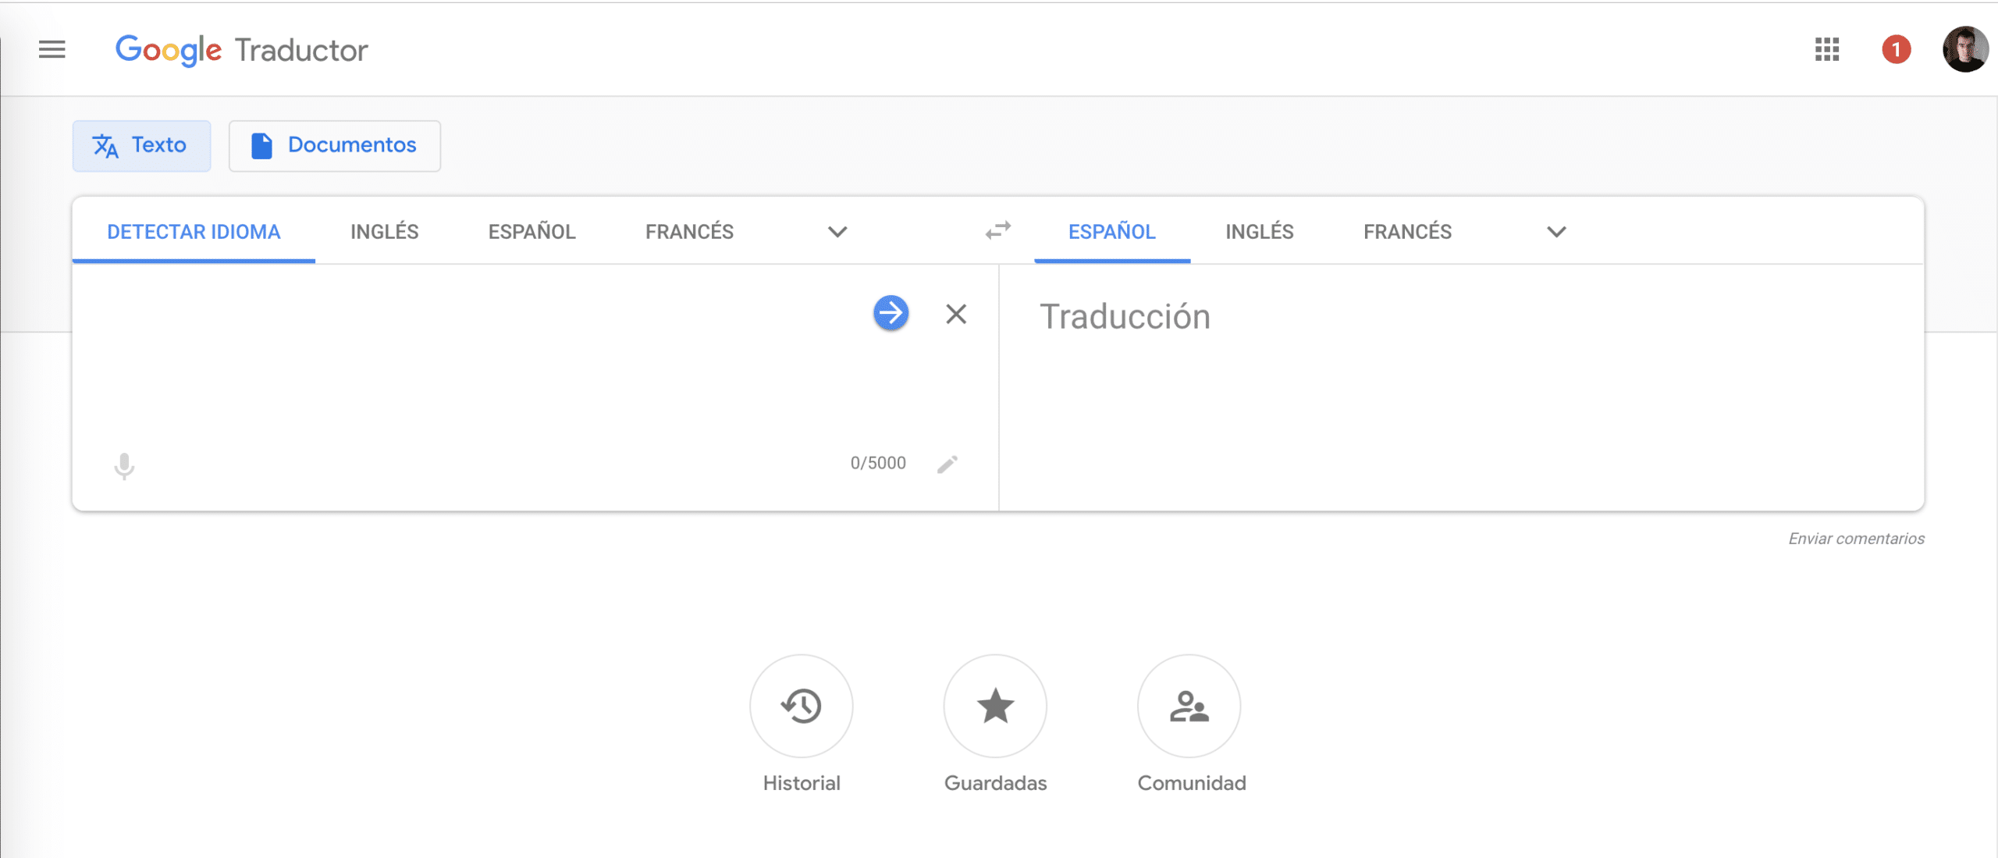Open the Historial circle icon
Viewport: 1998px width, 858px height.
pos(802,706)
